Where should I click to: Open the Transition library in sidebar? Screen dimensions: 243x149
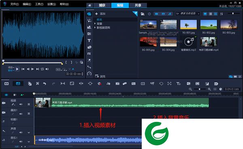[89, 34]
